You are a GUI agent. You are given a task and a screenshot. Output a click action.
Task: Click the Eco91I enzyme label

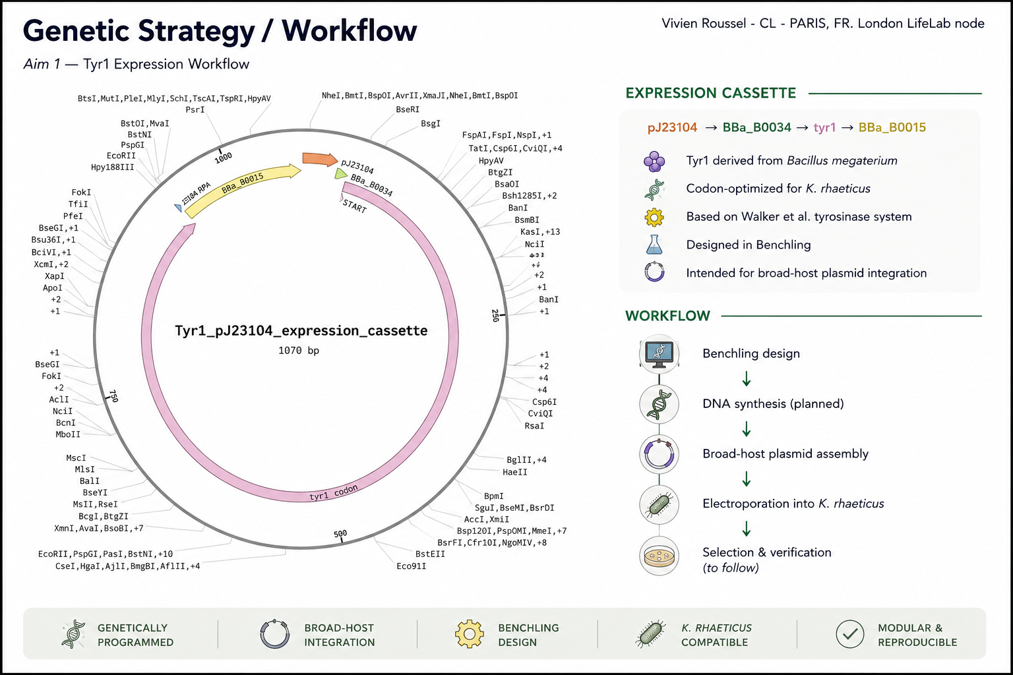click(x=412, y=566)
